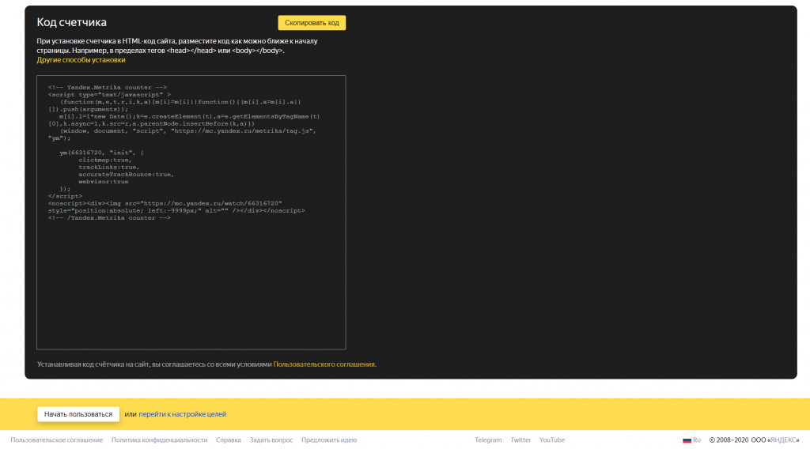Image resolution: width=810 pixels, height=449 pixels.
Task: Click the Russian flag language icon
Action: point(687,440)
